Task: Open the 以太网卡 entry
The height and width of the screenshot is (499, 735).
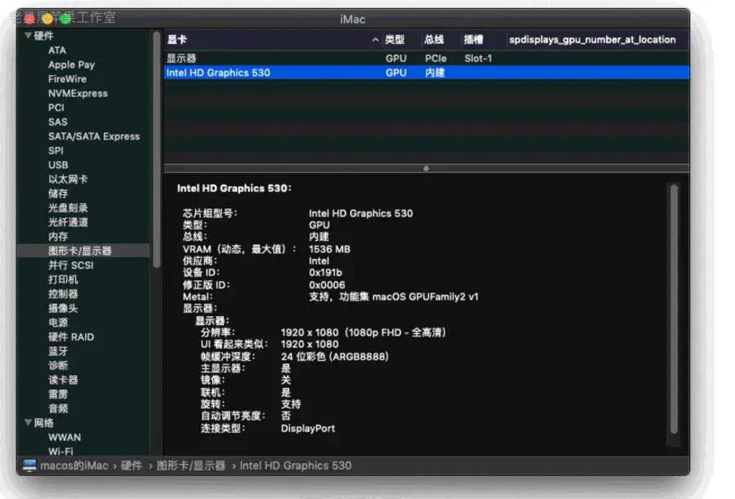Action: [x=68, y=179]
